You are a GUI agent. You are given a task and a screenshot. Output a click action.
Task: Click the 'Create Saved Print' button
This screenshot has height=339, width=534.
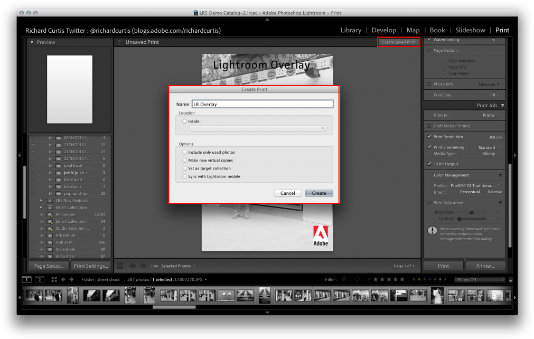point(399,42)
